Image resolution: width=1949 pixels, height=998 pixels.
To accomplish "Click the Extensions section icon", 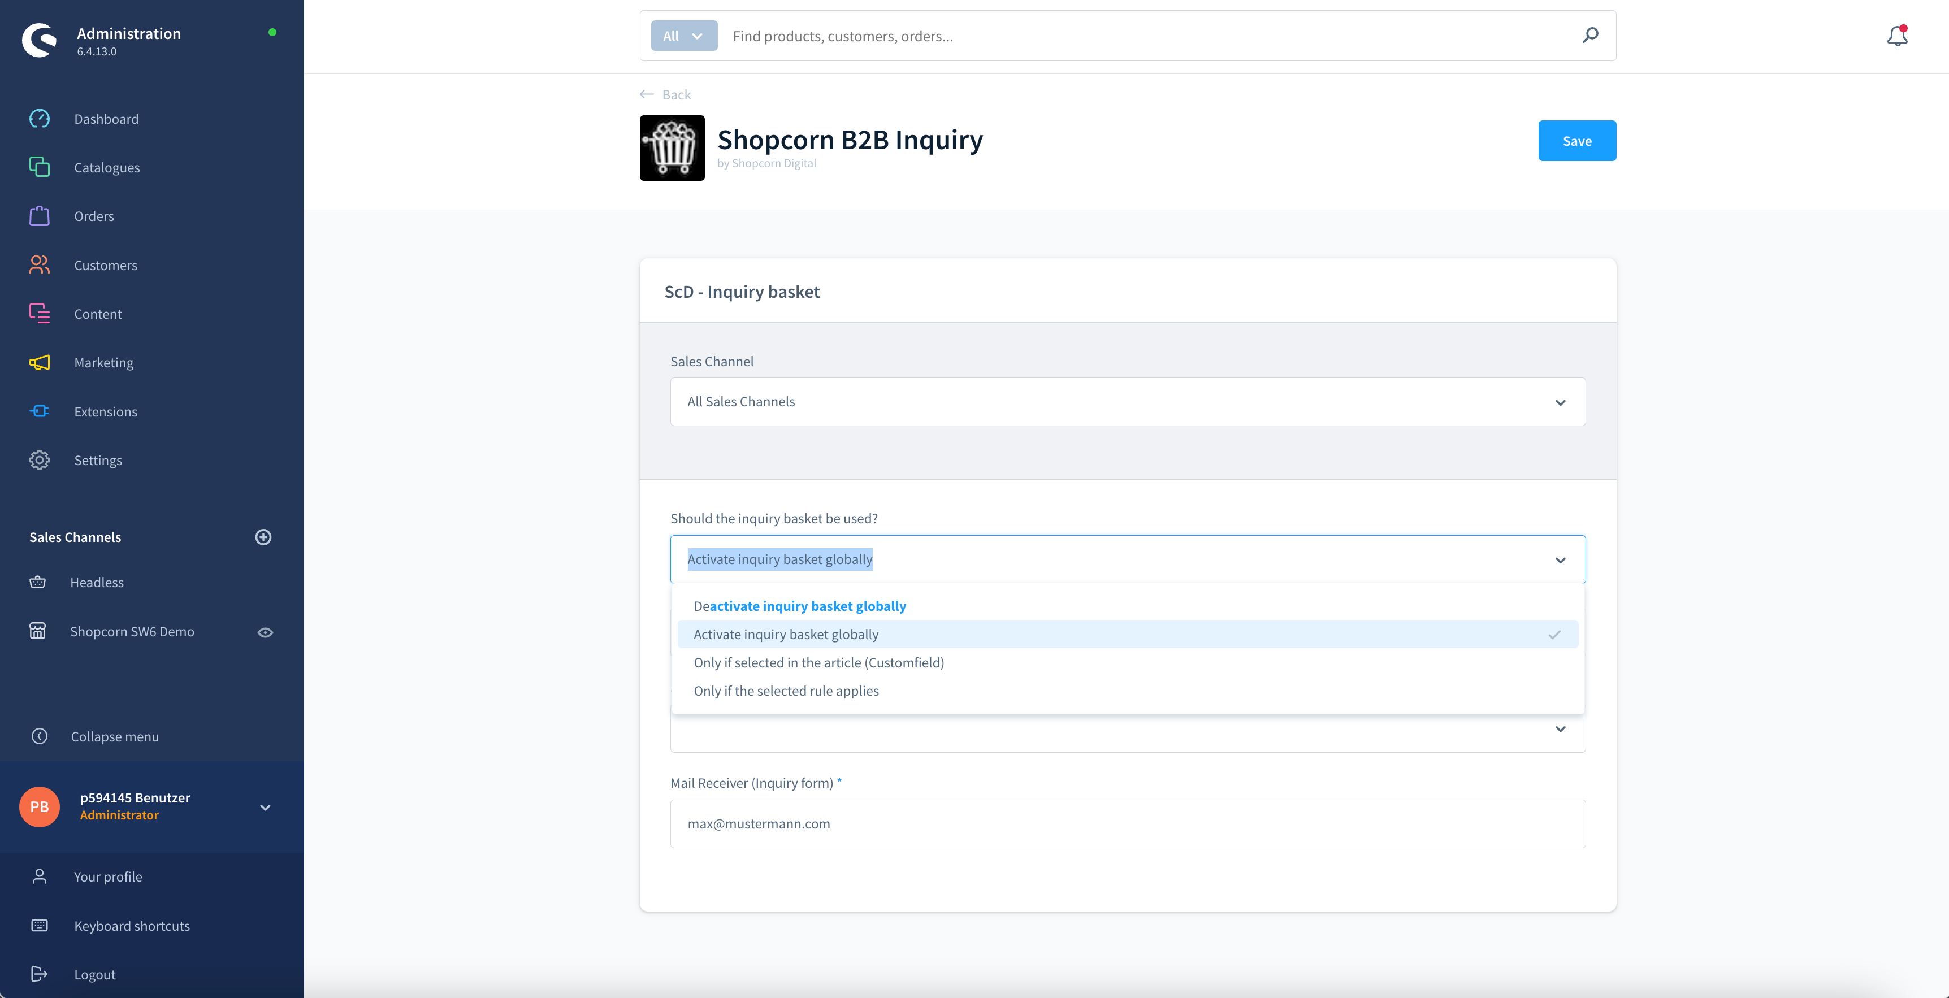I will [x=38, y=411].
